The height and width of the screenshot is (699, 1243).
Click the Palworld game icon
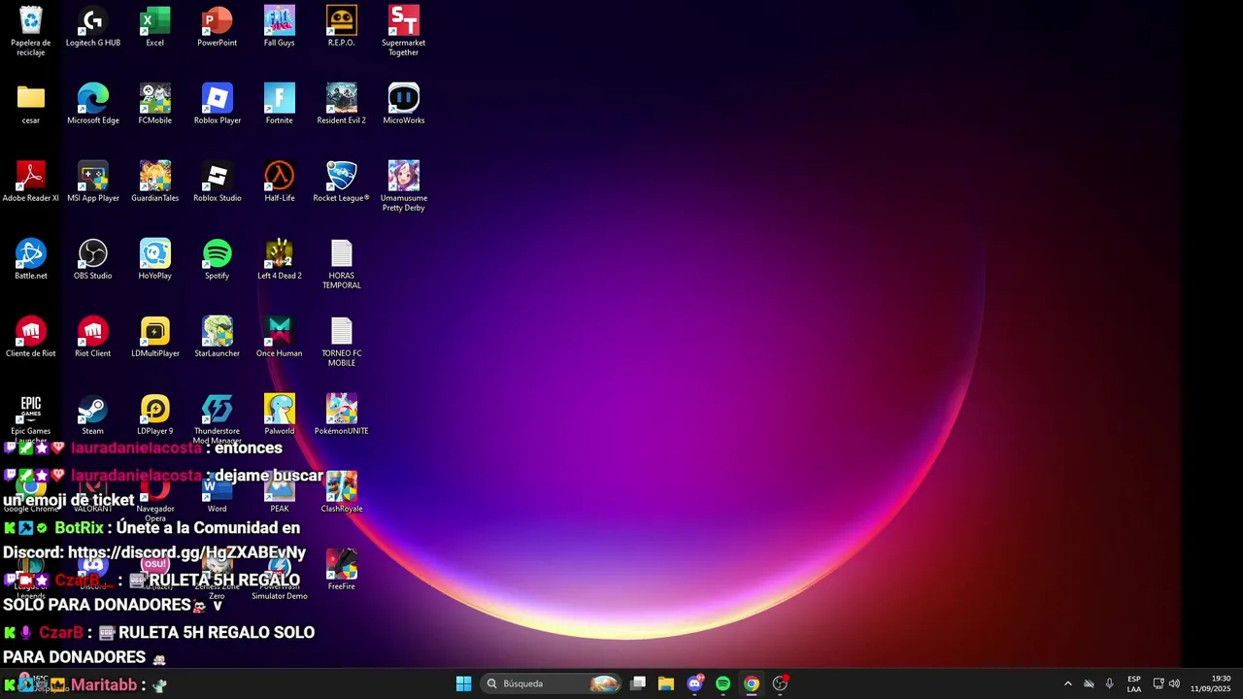[280, 416]
